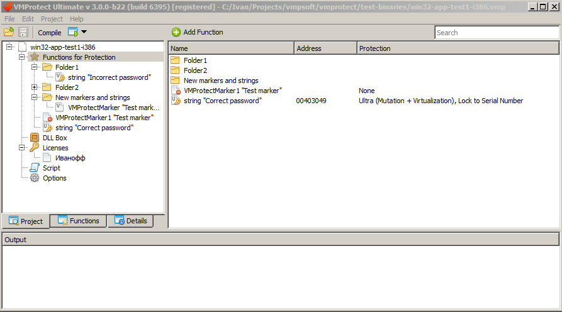
Task: Click the VMProtect app icon in title bar
Action: click(x=8, y=6)
